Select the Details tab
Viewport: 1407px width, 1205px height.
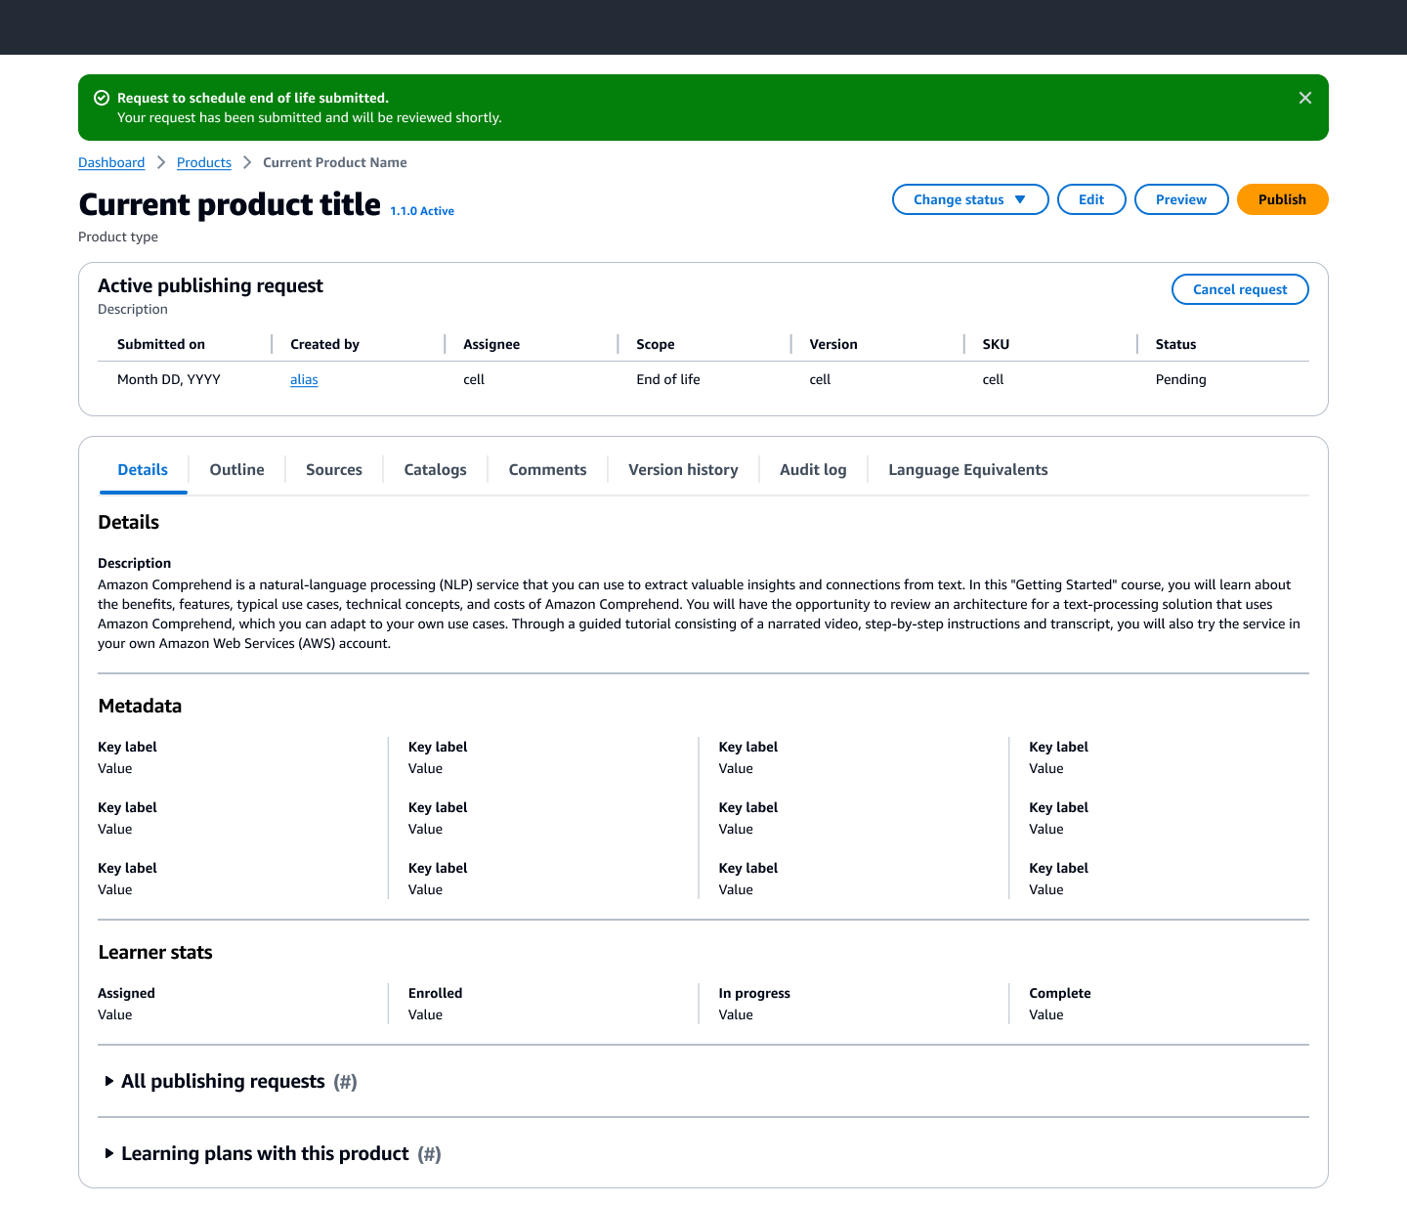click(x=143, y=470)
